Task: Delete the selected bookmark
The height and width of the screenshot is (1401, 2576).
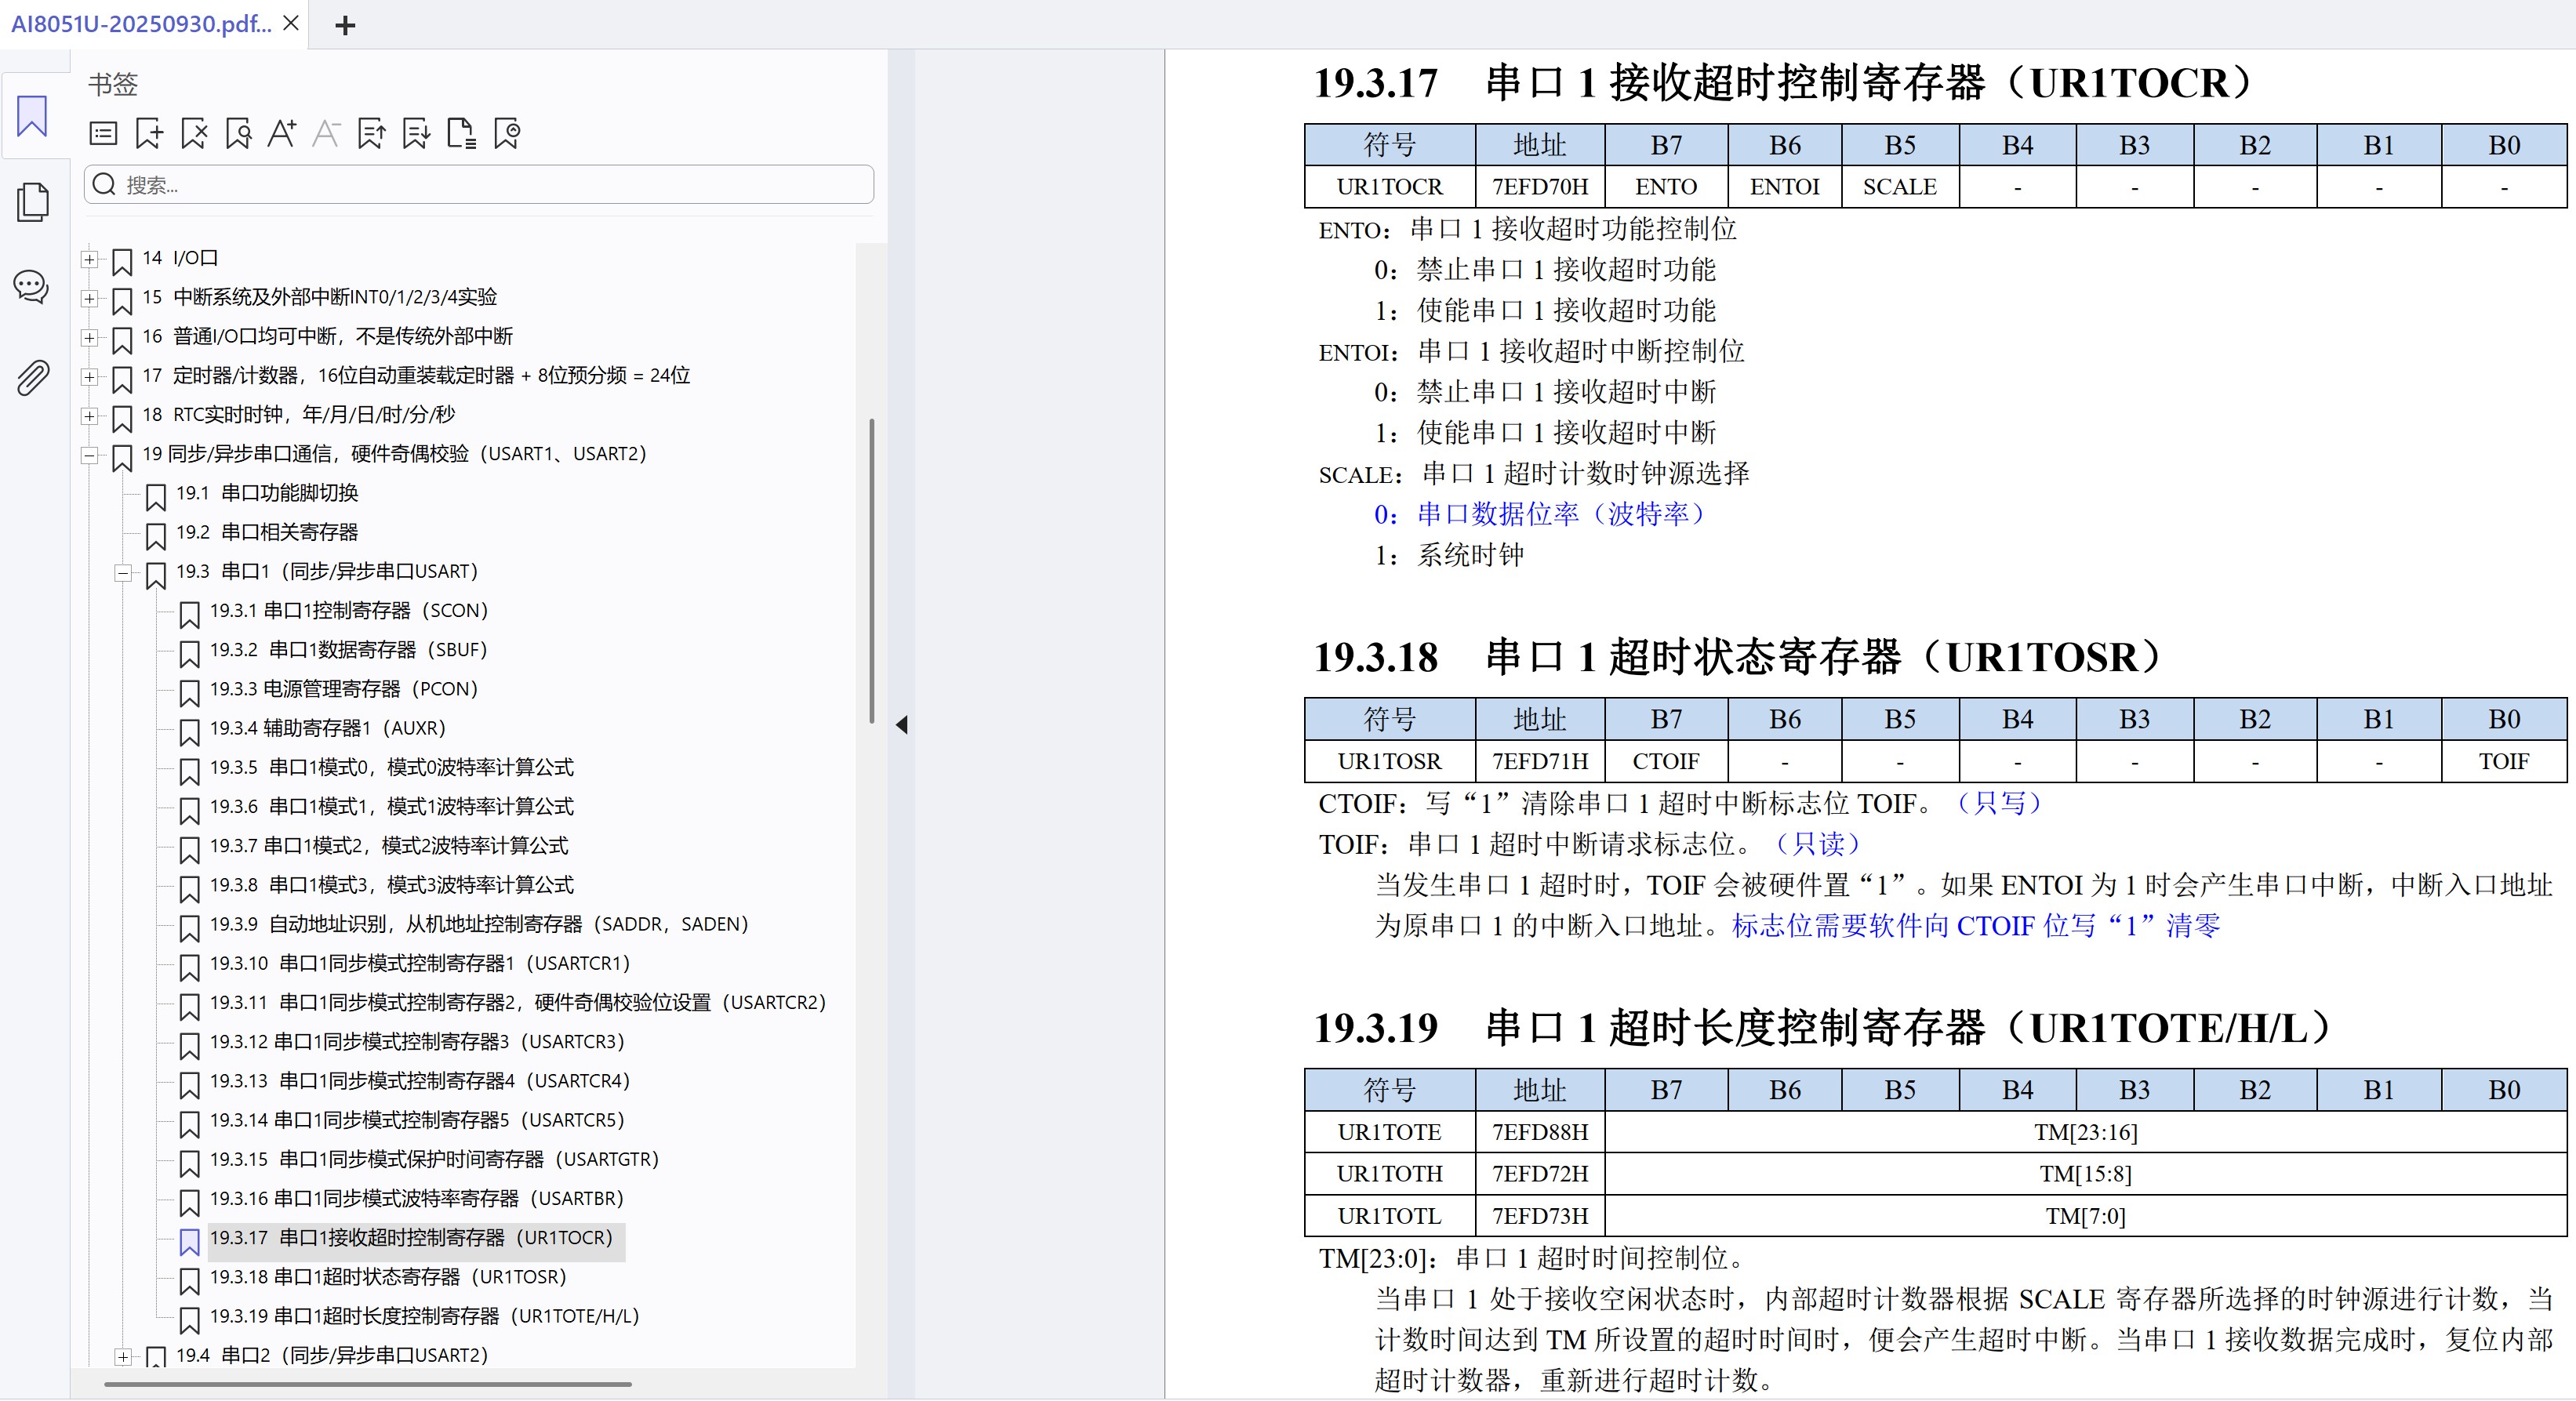Action: (x=193, y=133)
